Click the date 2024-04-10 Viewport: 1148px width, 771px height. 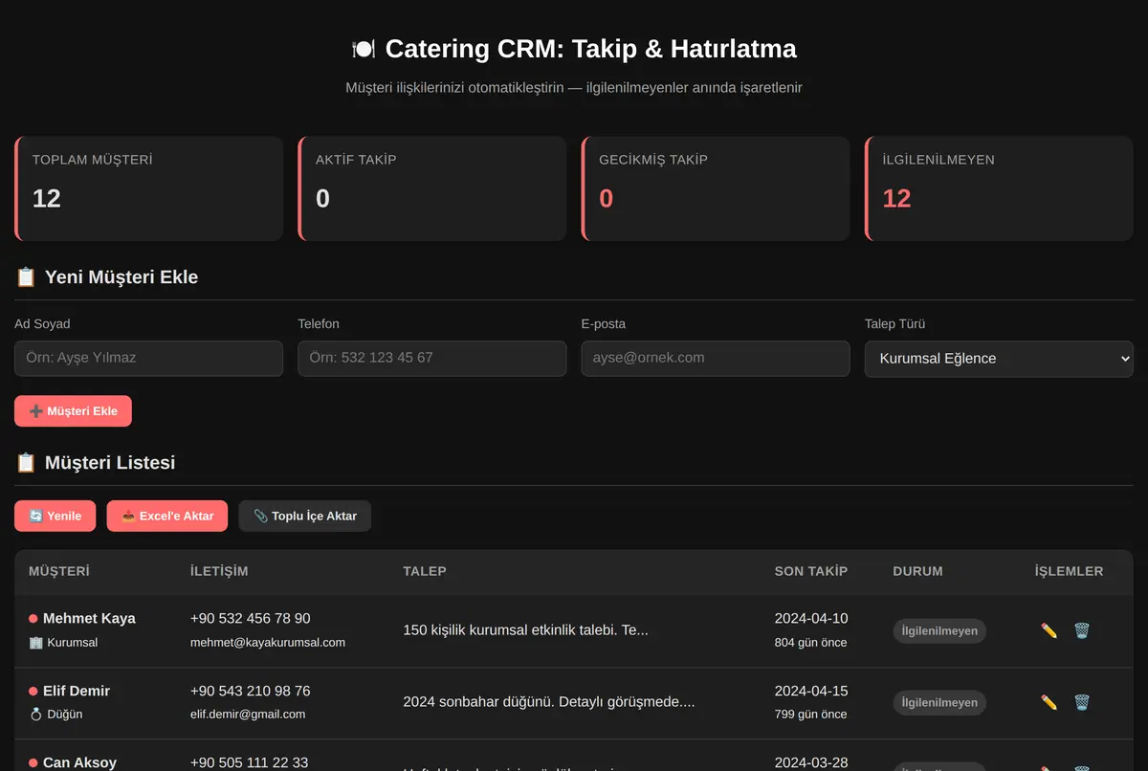point(811,619)
